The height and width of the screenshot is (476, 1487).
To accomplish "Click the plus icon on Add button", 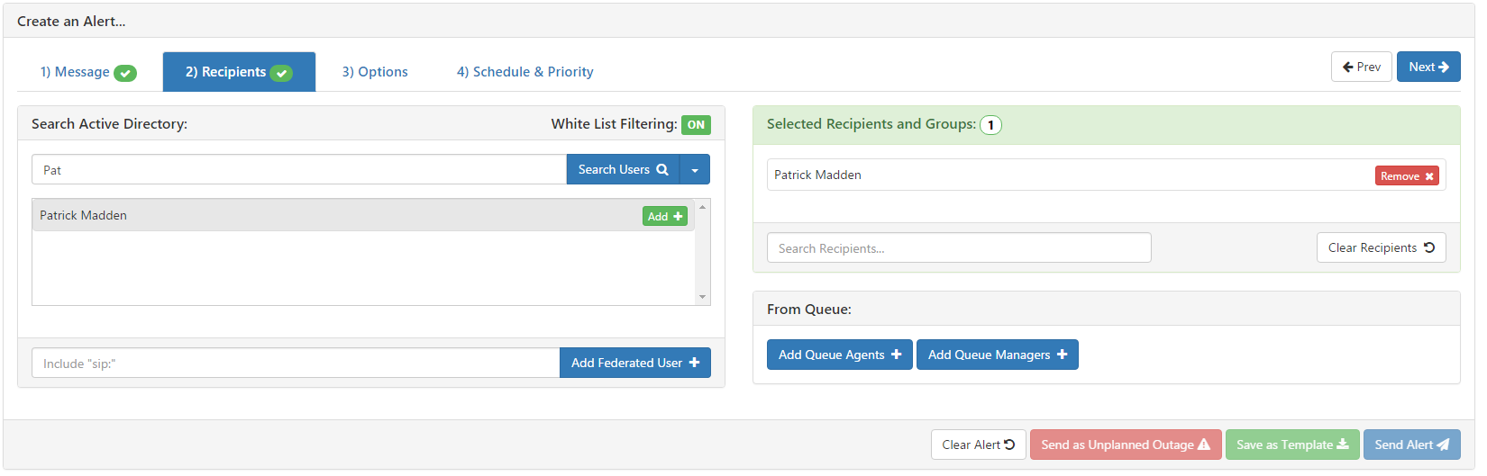I will 678,216.
